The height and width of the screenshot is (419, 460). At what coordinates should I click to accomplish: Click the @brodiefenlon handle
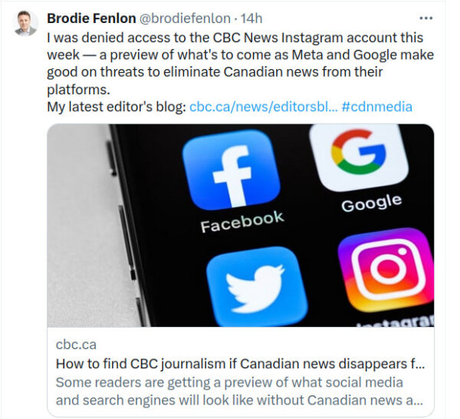(186, 18)
